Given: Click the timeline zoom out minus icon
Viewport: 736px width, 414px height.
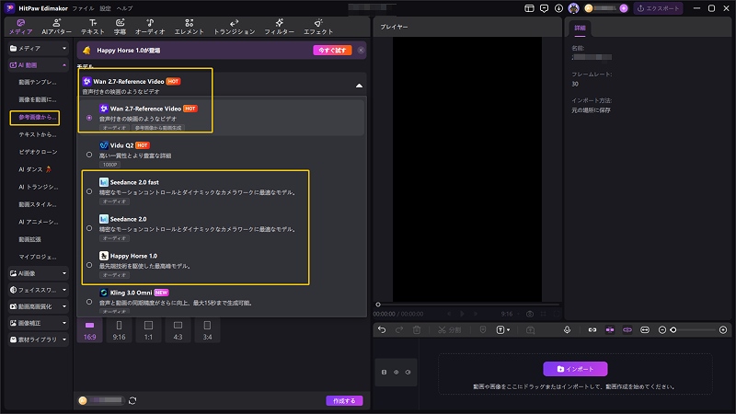Looking at the screenshot, I should pyautogui.click(x=662, y=330).
